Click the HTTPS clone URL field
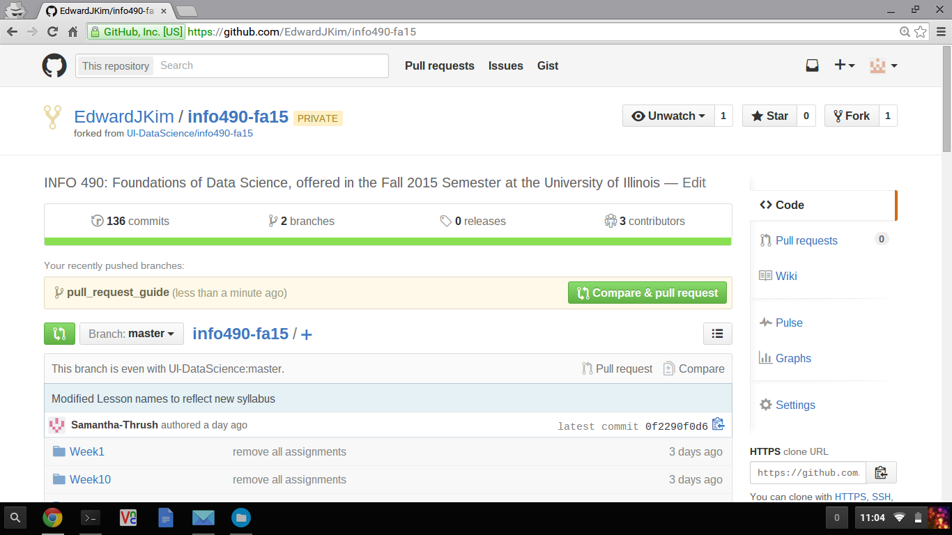This screenshot has width=952, height=535. [808, 472]
